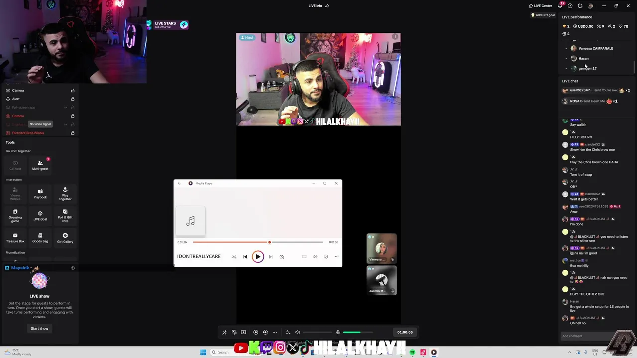637x358 pixels.
Task: Open the Treasure Box tool
Action: point(15,238)
